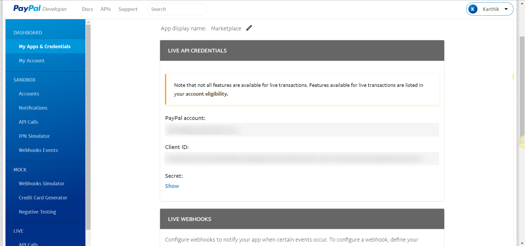Edit app display name with pencil icon

249,28
